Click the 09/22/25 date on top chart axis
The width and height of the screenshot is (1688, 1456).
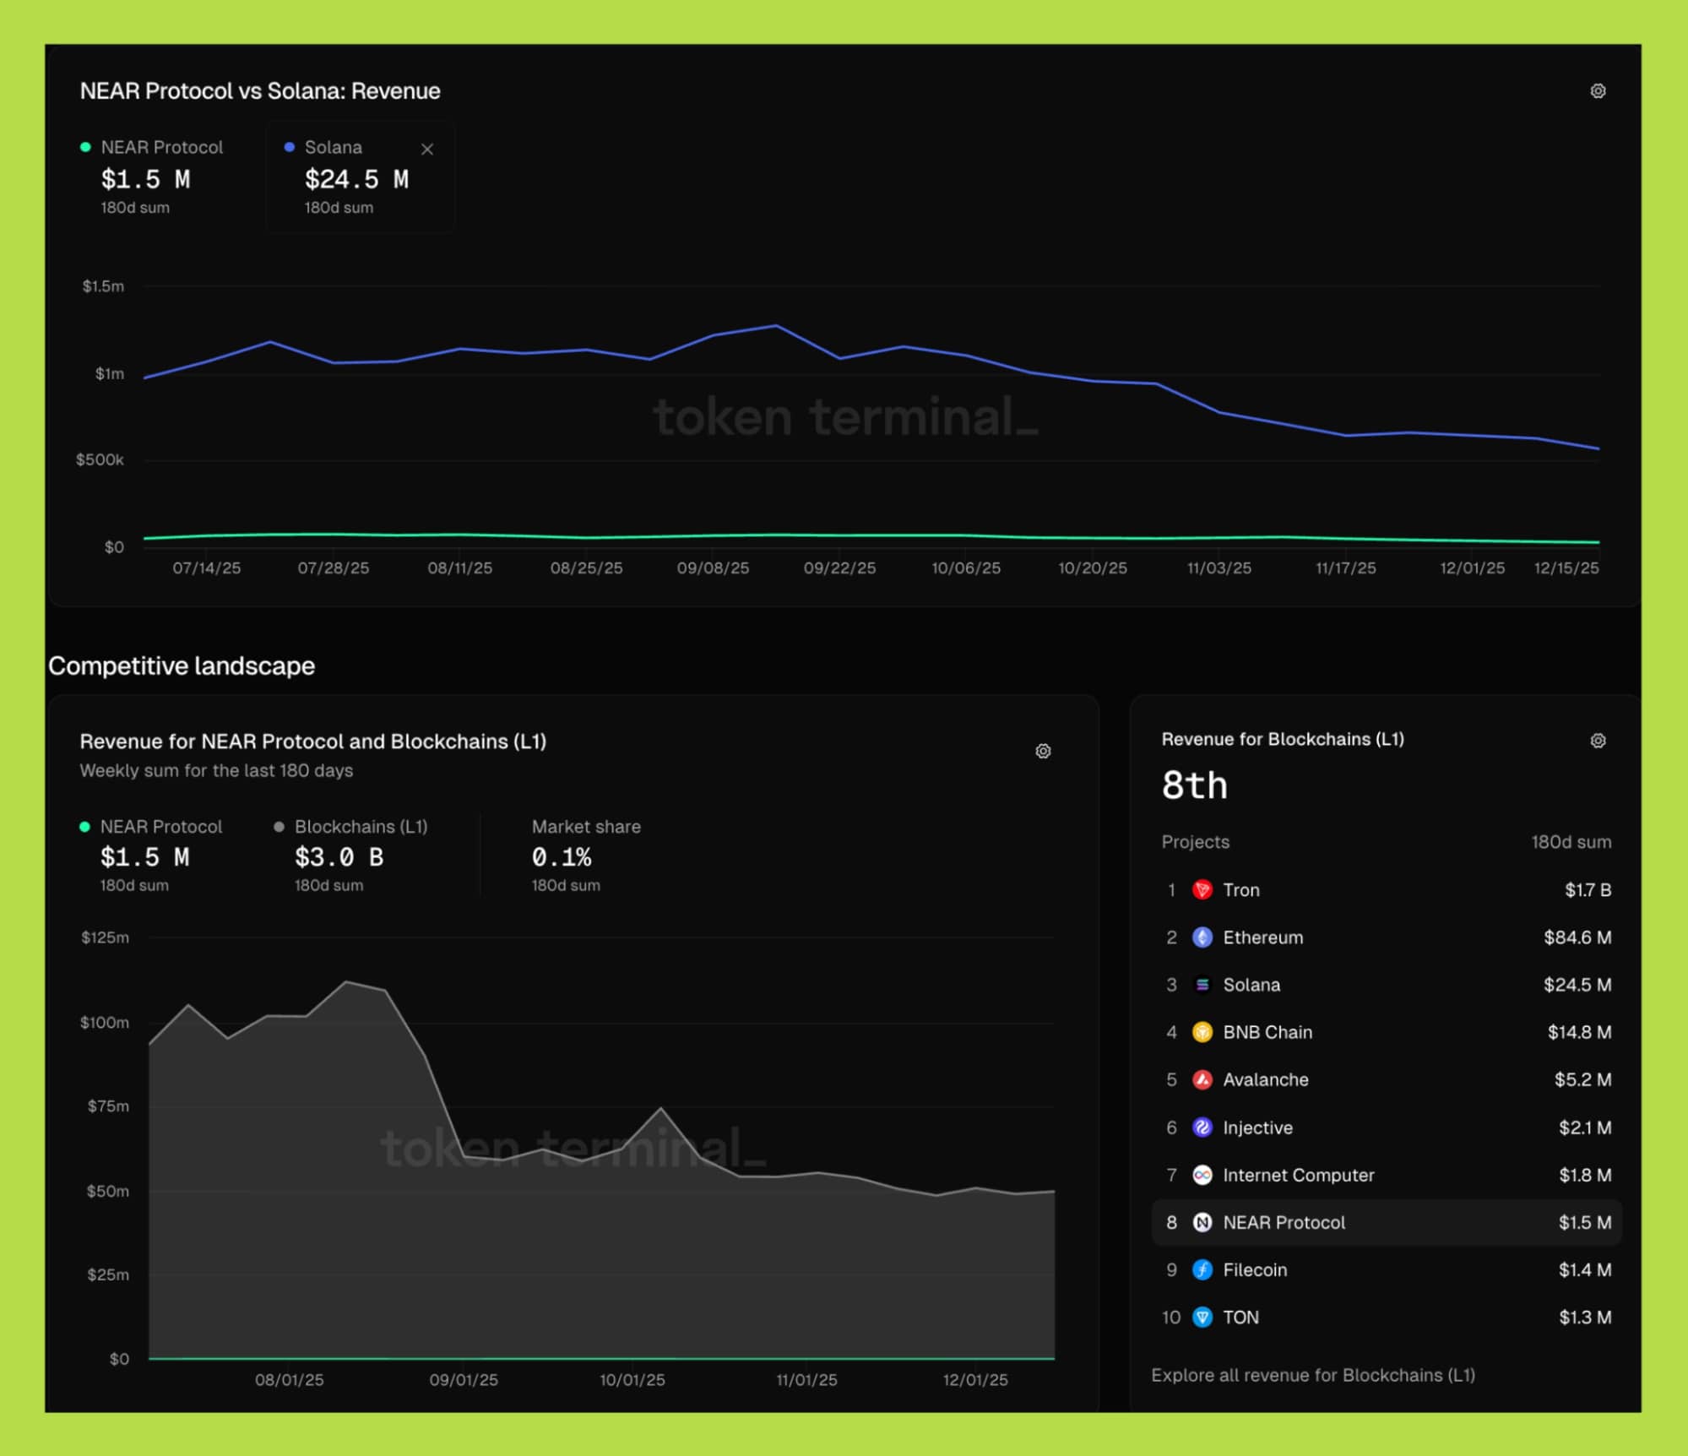coord(839,568)
